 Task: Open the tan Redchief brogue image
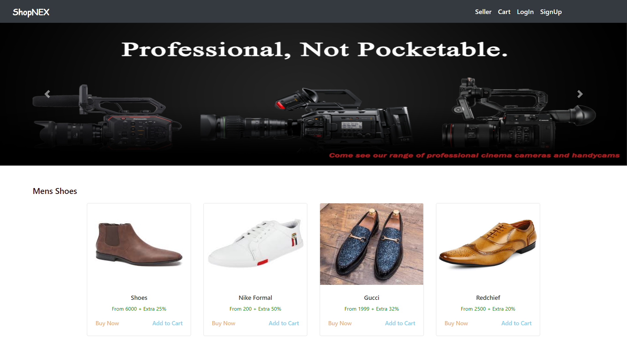point(488,244)
